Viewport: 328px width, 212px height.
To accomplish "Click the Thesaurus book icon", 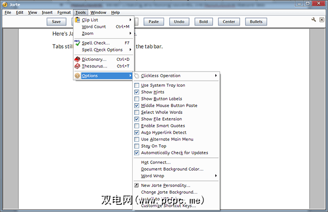I will pos(77,66).
